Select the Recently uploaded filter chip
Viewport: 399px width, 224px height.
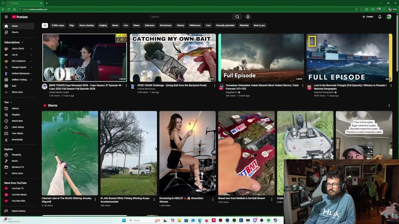click(x=225, y=26)
